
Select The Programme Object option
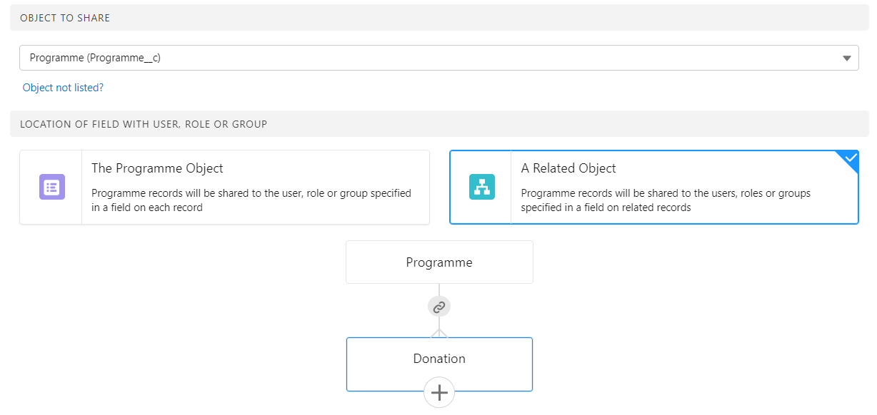[224, 187]
